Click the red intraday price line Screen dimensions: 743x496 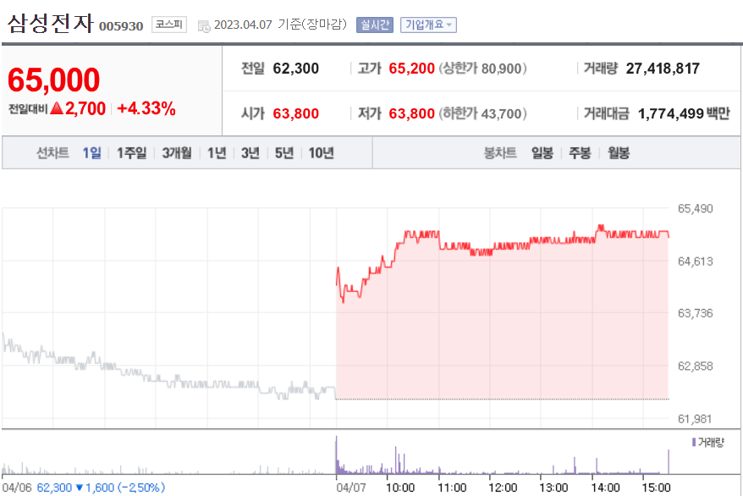pyautogui.click(x=503, y=245)
